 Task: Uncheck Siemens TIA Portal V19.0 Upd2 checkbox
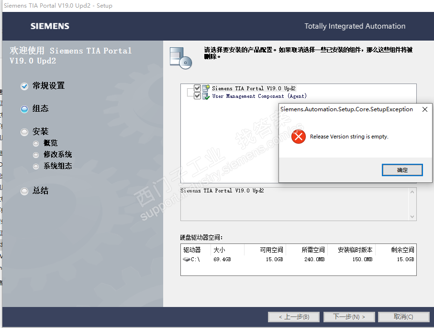pyautogui.click(x=197, y=88)
